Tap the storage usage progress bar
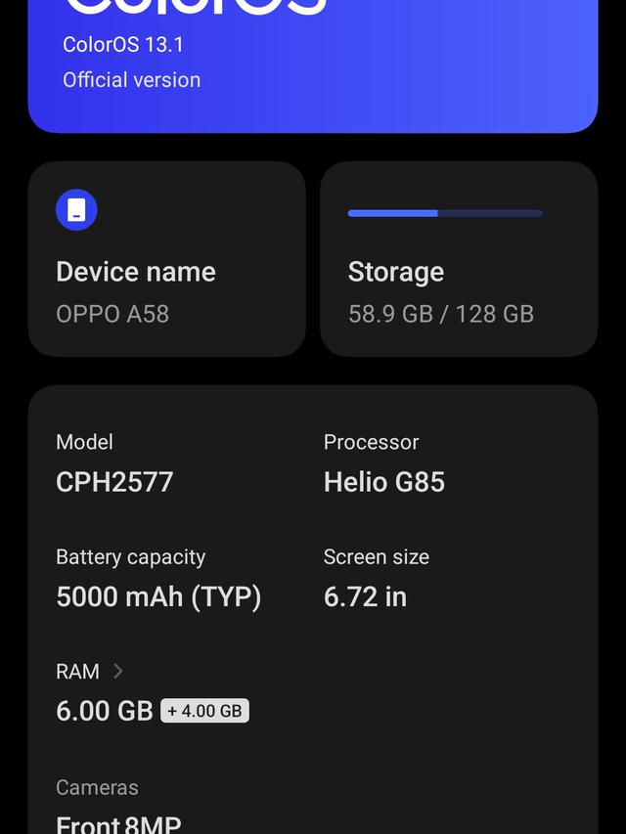The image size is (626, 834). (x=444, y=212)
